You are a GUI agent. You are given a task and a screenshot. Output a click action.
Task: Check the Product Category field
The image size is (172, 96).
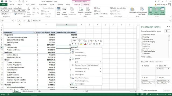[x=142, y=42]
